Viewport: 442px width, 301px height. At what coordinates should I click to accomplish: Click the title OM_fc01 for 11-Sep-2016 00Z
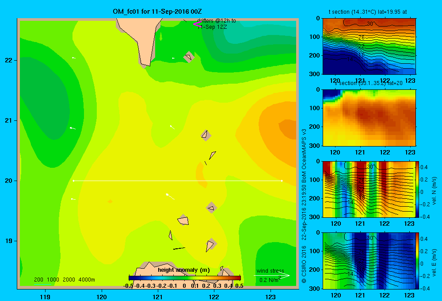tap(157, 12)
